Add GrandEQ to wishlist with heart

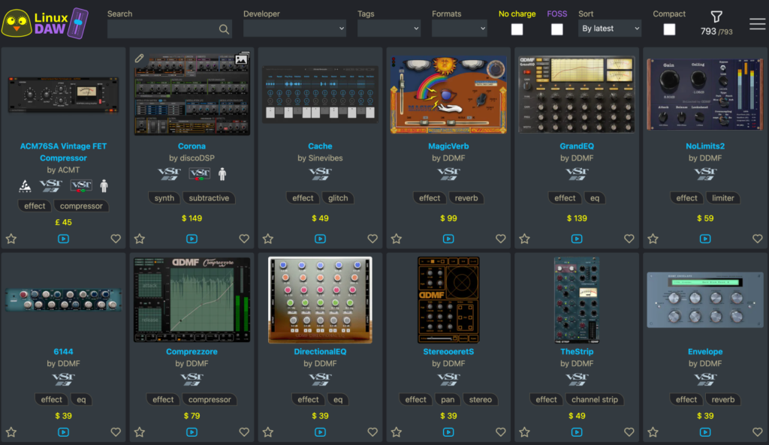[x=629, y=239]
